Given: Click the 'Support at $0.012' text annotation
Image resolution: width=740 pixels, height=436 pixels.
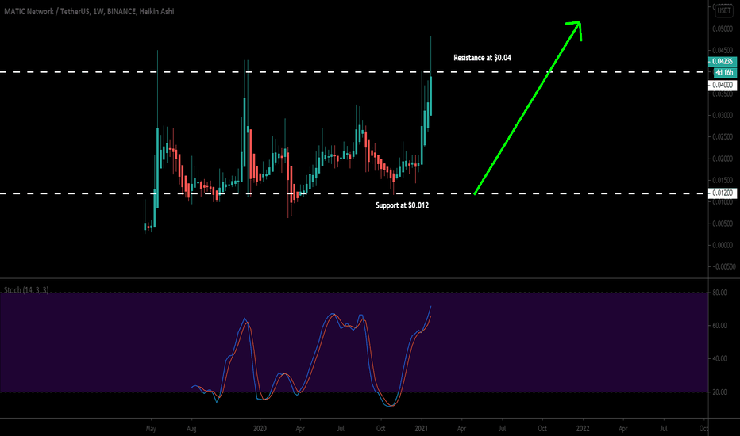Looking at the screenshot, I should coord(402,205).
